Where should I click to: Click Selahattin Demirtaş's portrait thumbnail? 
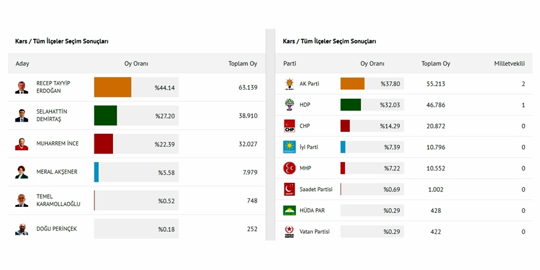[21, 115]
